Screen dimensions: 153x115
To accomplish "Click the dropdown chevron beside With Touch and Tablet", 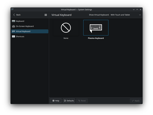I will coord(140,15).
